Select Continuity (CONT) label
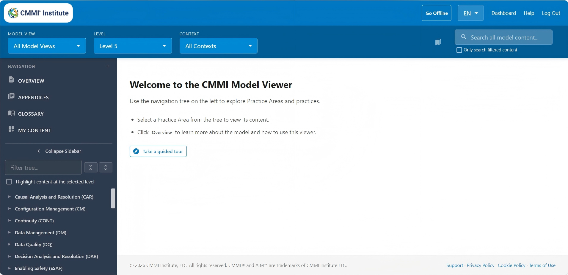The height and width of the screenshot is (275, 568). 34,221
